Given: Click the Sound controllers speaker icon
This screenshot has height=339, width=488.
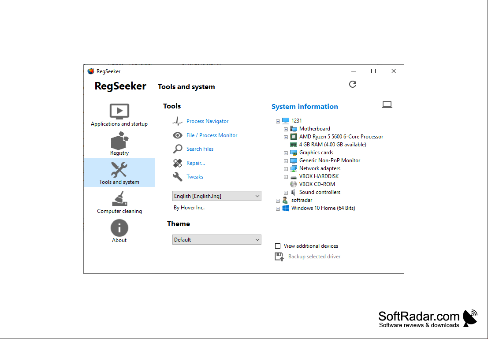Looking at the screenshot, I should click(x=293, y=192).
